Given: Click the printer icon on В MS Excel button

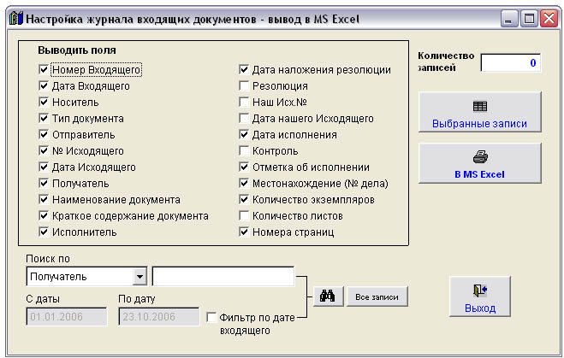Looking at the screenshot, I should 480,157.
